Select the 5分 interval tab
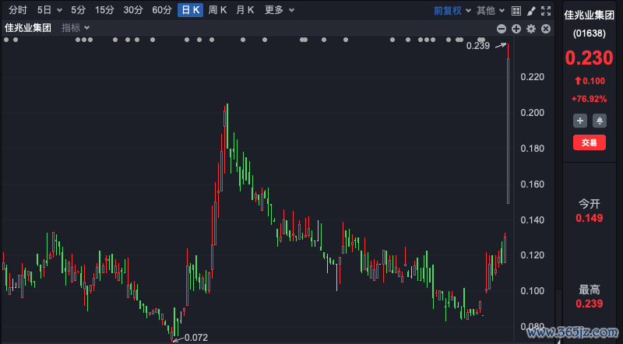This screenshot has height=344, width=623. tap(79, 10)
